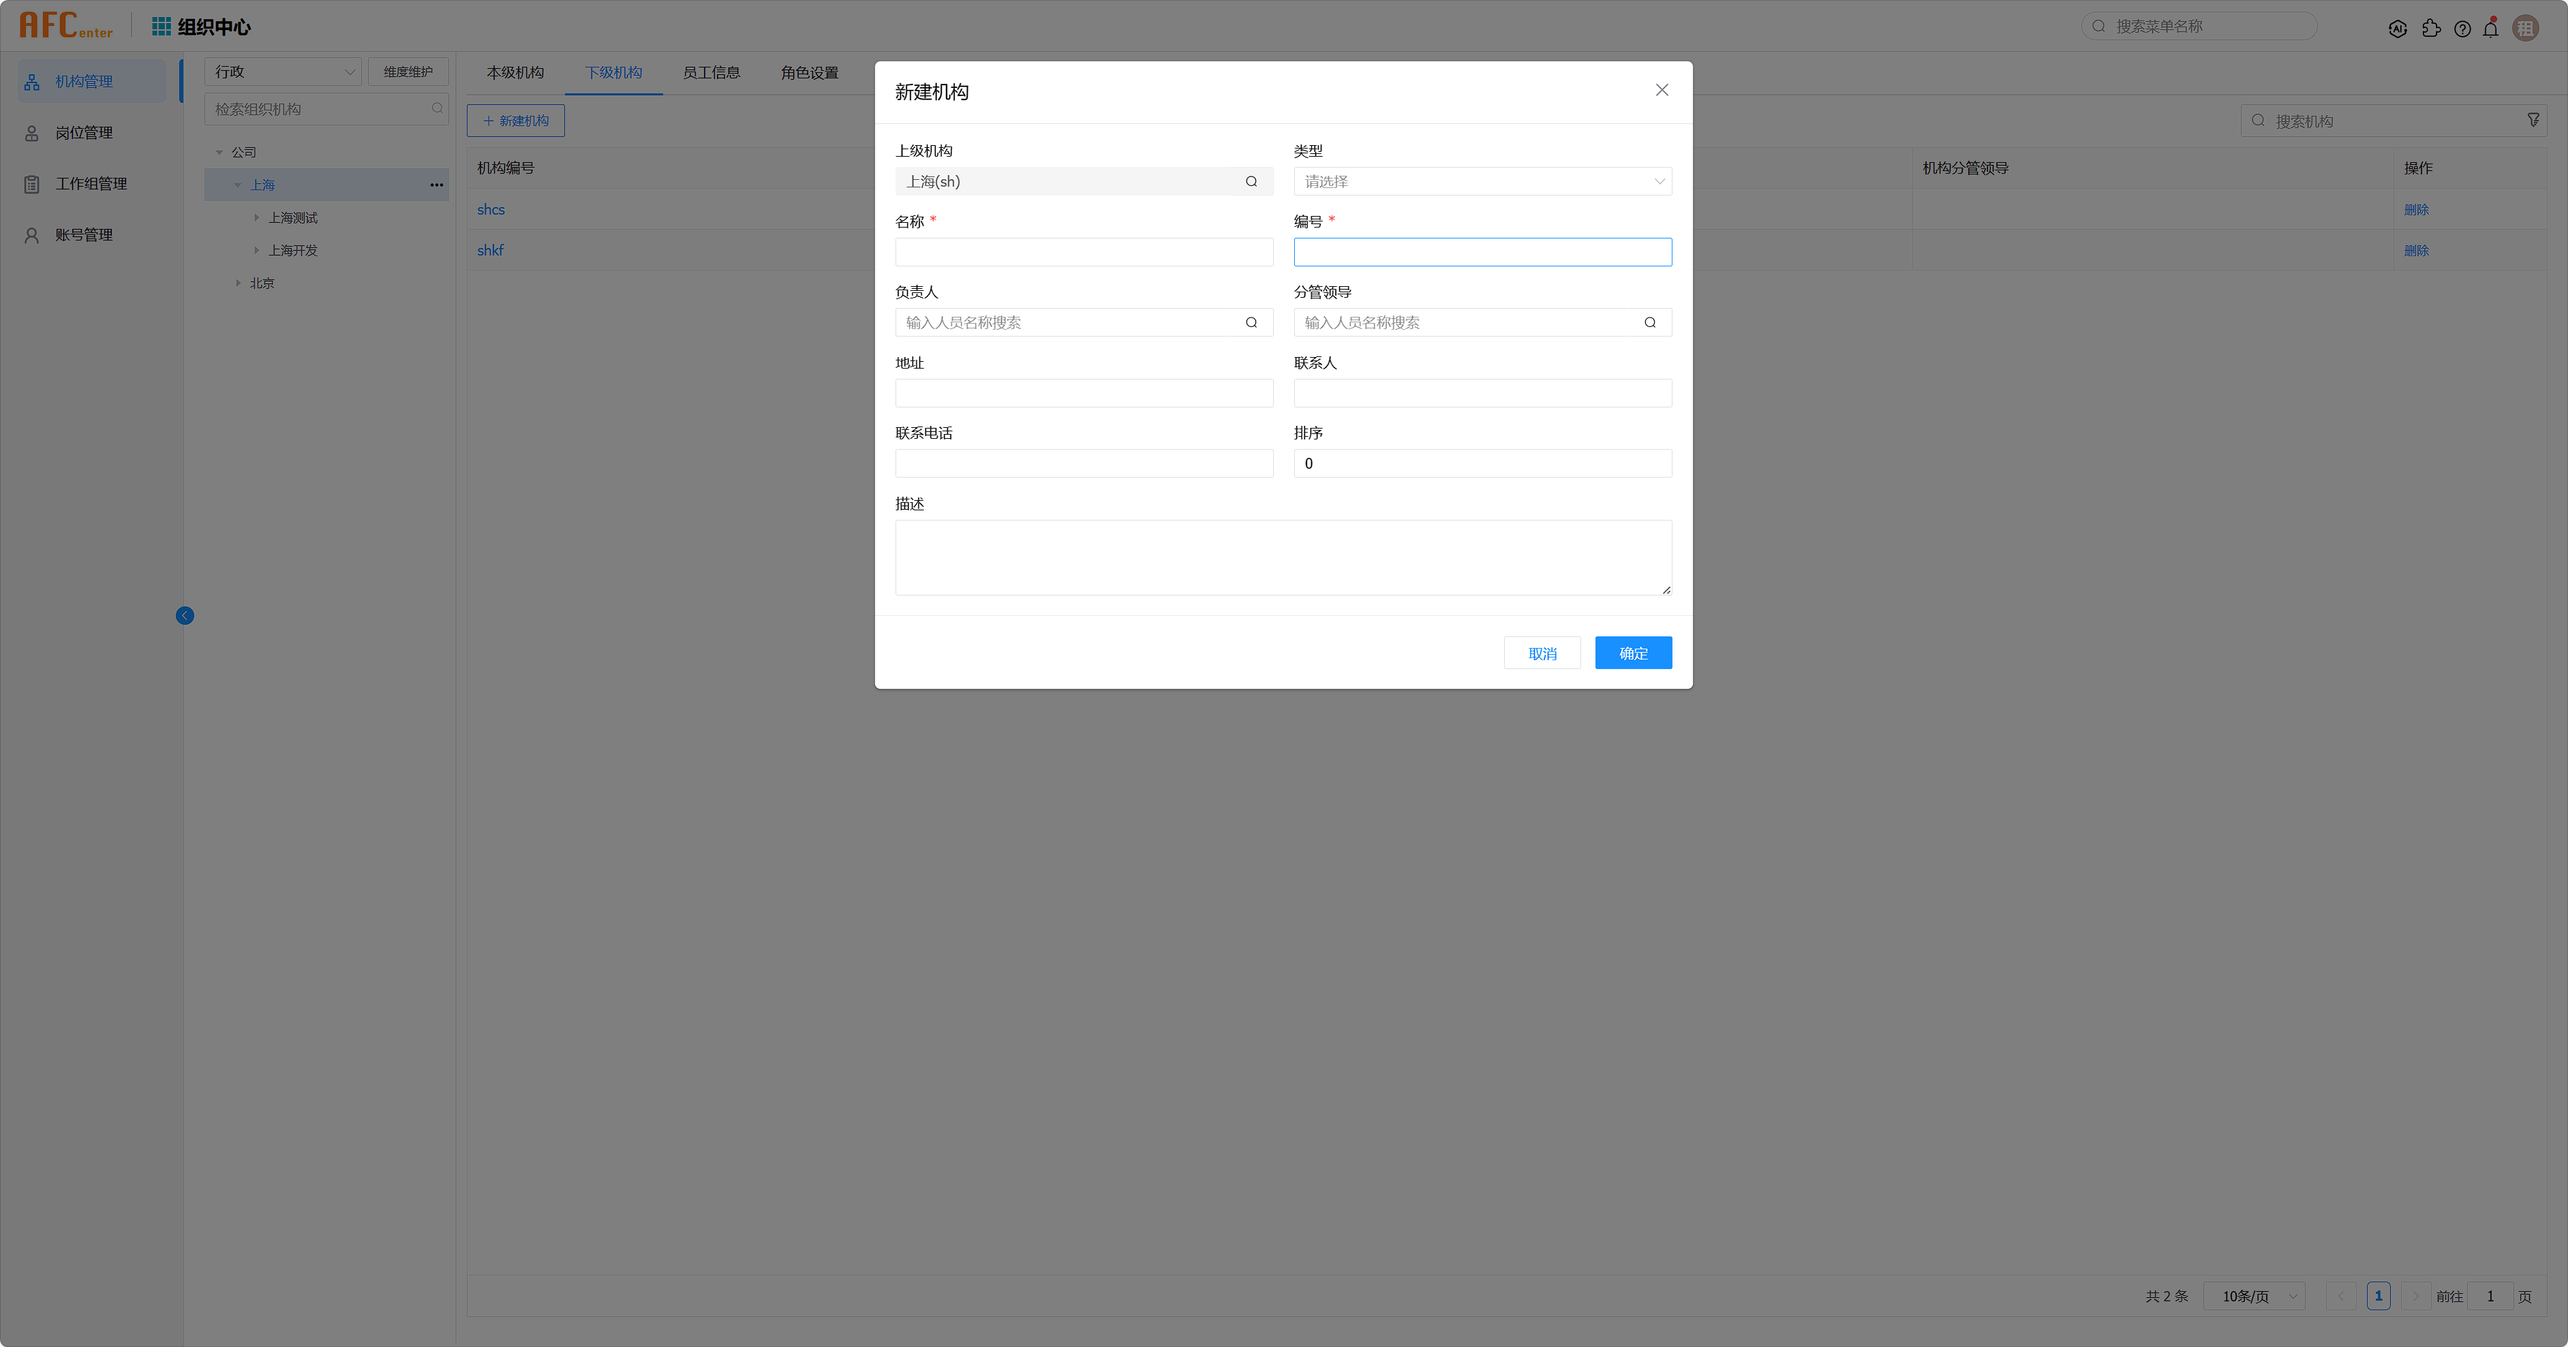Click the 描述 text area
This screenshot has height=1347, width=2568.
click(1283, 558)
